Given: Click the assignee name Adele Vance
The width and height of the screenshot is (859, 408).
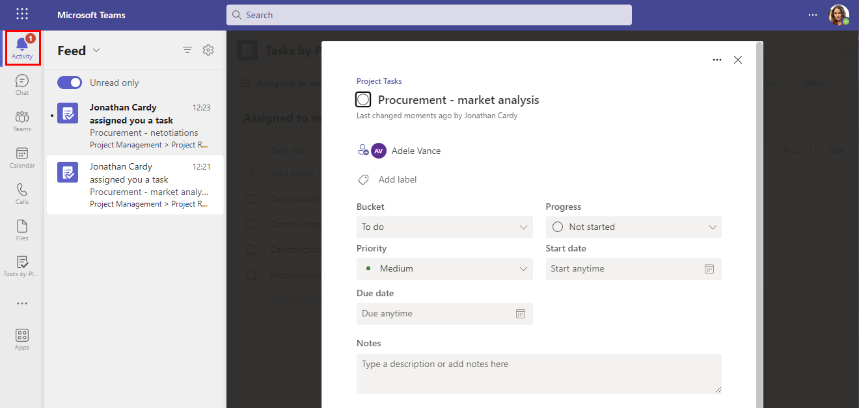Looking at the screenshot, I should 416,151.
